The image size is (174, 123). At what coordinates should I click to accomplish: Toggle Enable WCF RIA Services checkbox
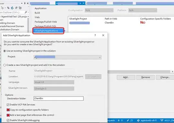click(x=8, y=105)
